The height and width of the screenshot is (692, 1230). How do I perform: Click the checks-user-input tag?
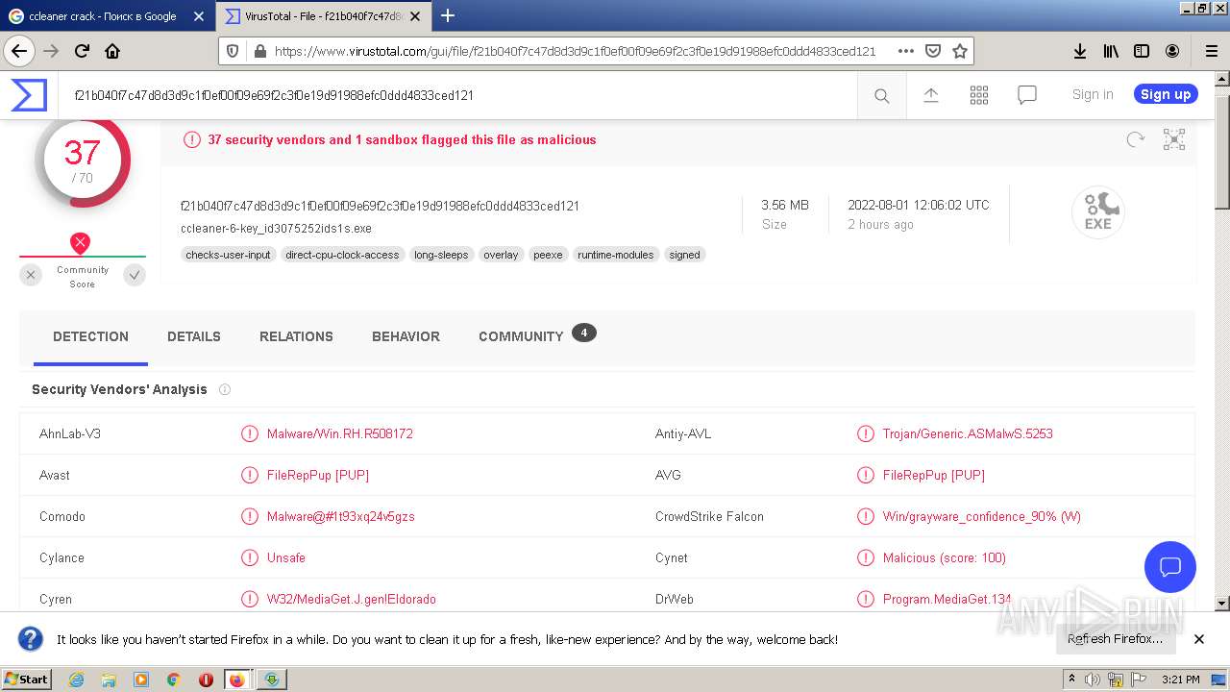point(229,255)
